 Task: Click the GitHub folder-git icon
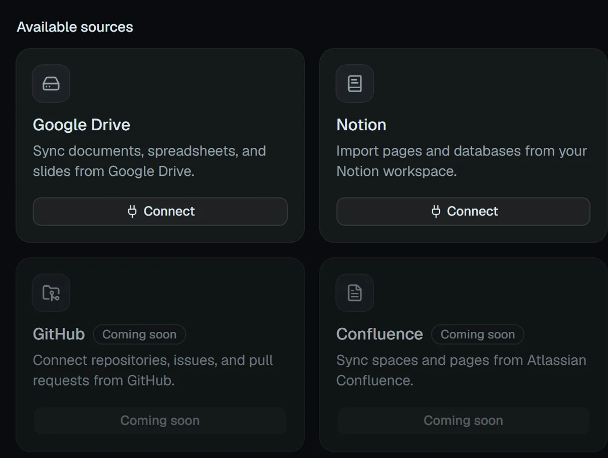point(51,293)
